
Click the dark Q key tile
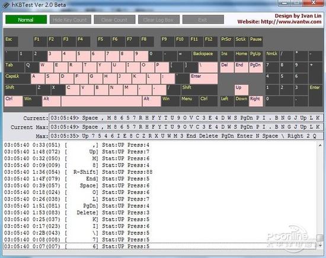pos(32,67)
